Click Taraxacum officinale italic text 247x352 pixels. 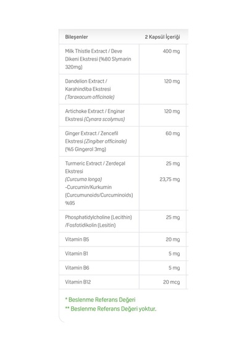pyautogui.click(x=90, y=97)
